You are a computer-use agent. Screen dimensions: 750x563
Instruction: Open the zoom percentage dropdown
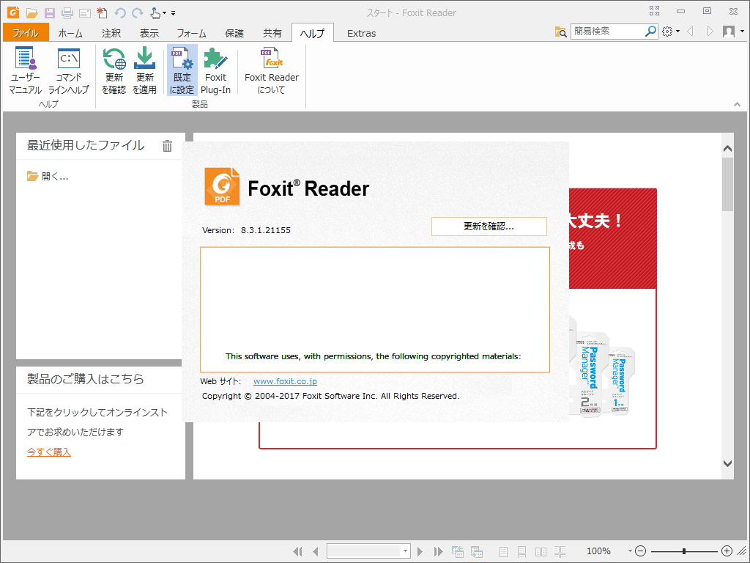[x=629, y=551]
